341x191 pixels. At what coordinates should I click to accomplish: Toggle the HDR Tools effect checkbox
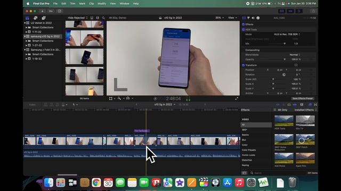coord(243,30)
